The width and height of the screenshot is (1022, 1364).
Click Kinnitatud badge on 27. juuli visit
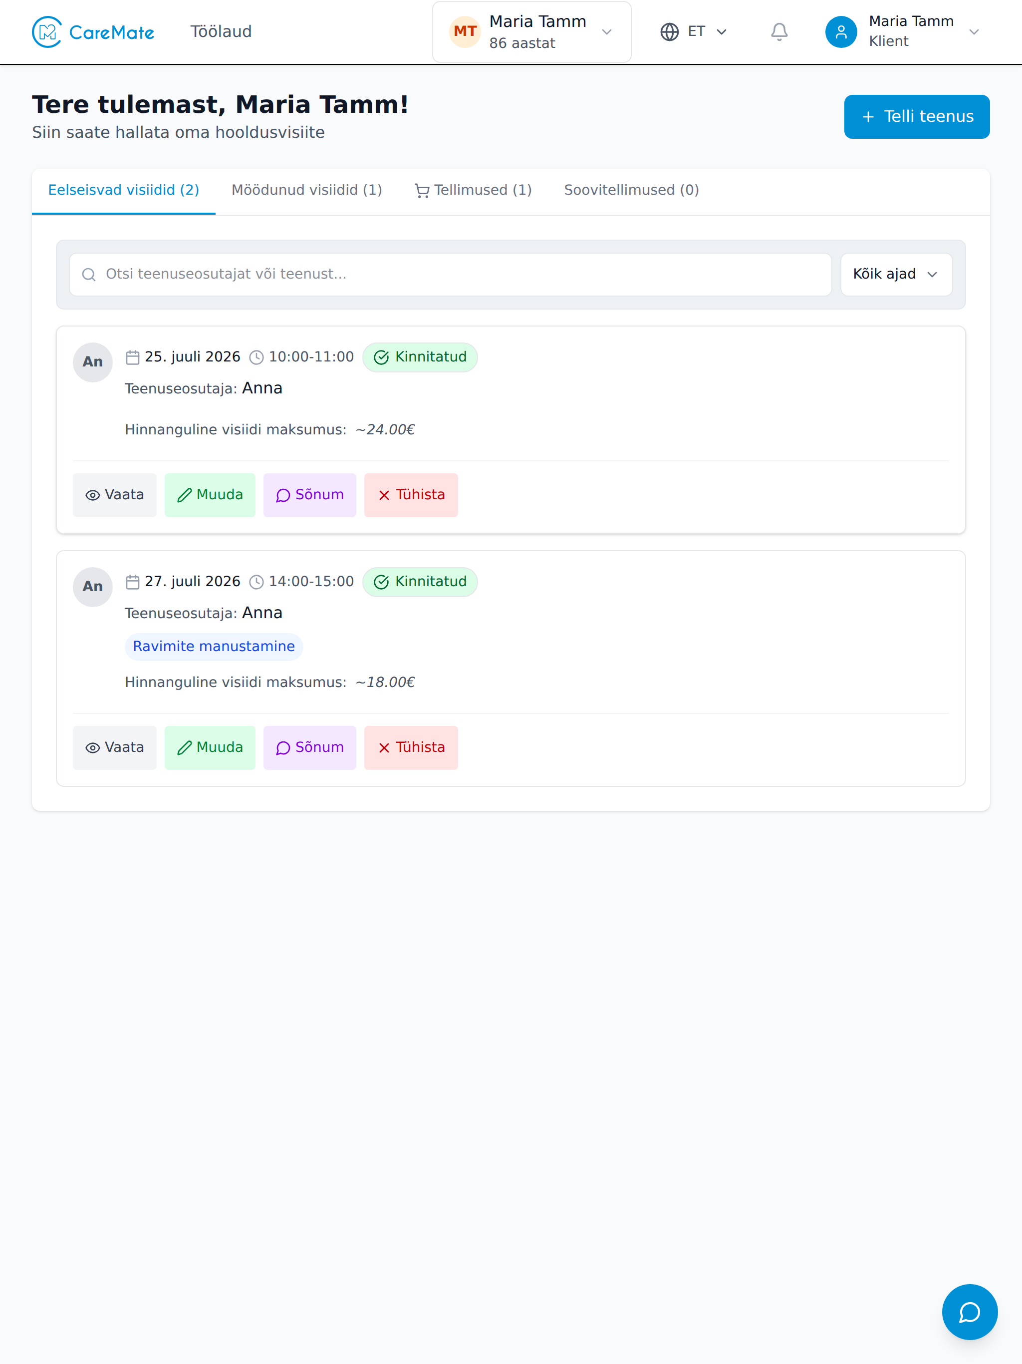420,582
